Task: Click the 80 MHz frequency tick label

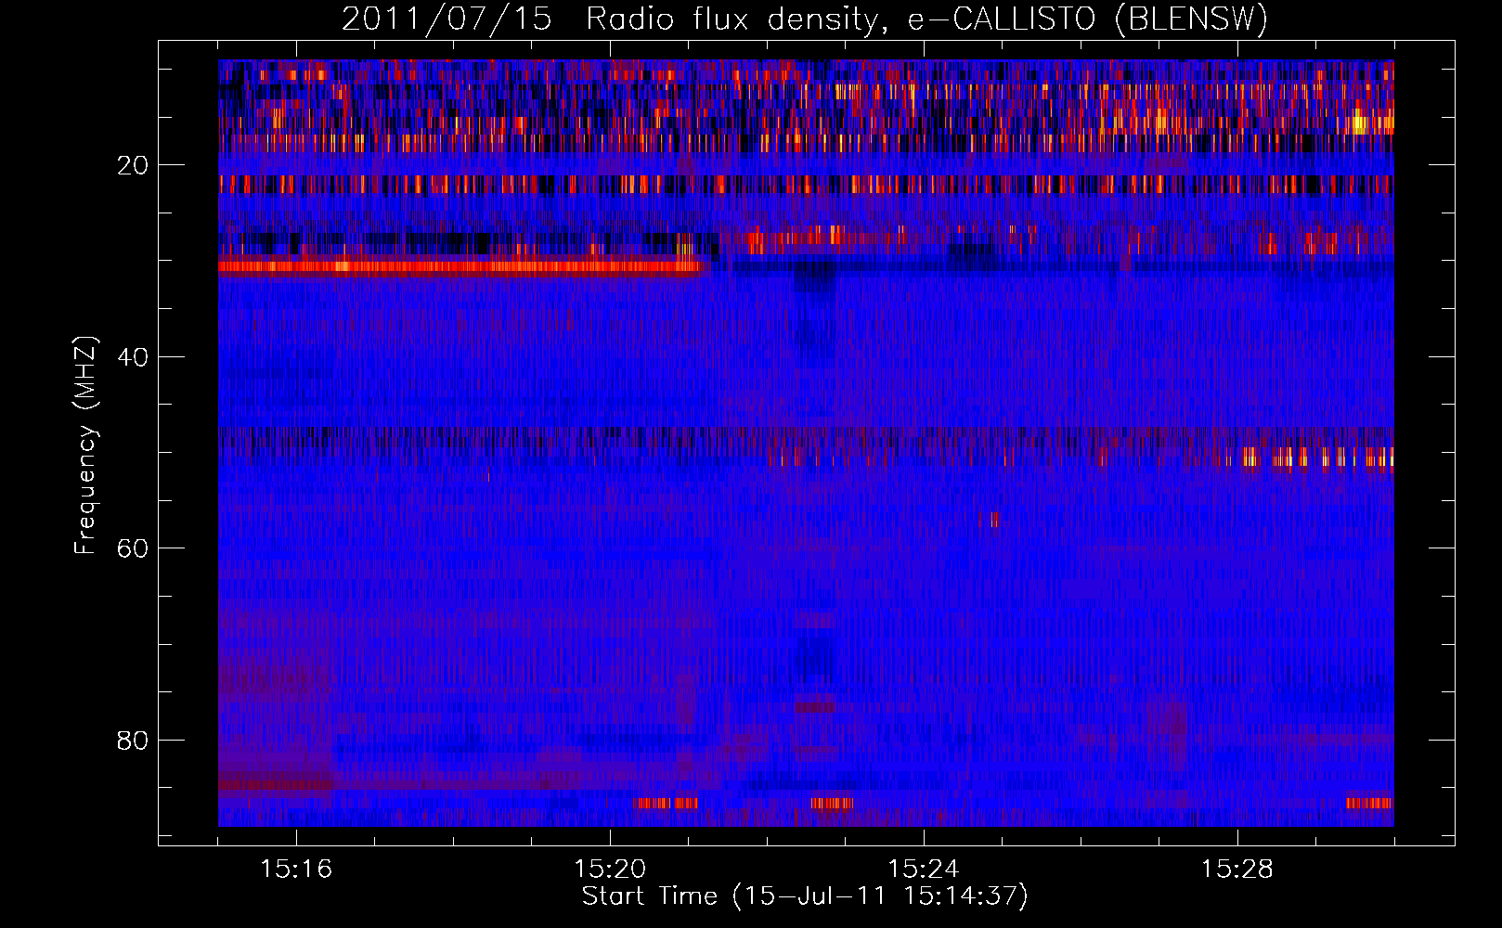Action: point(133,741)
